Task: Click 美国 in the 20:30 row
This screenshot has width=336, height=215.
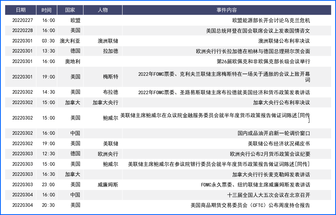Action: (75, 205)
